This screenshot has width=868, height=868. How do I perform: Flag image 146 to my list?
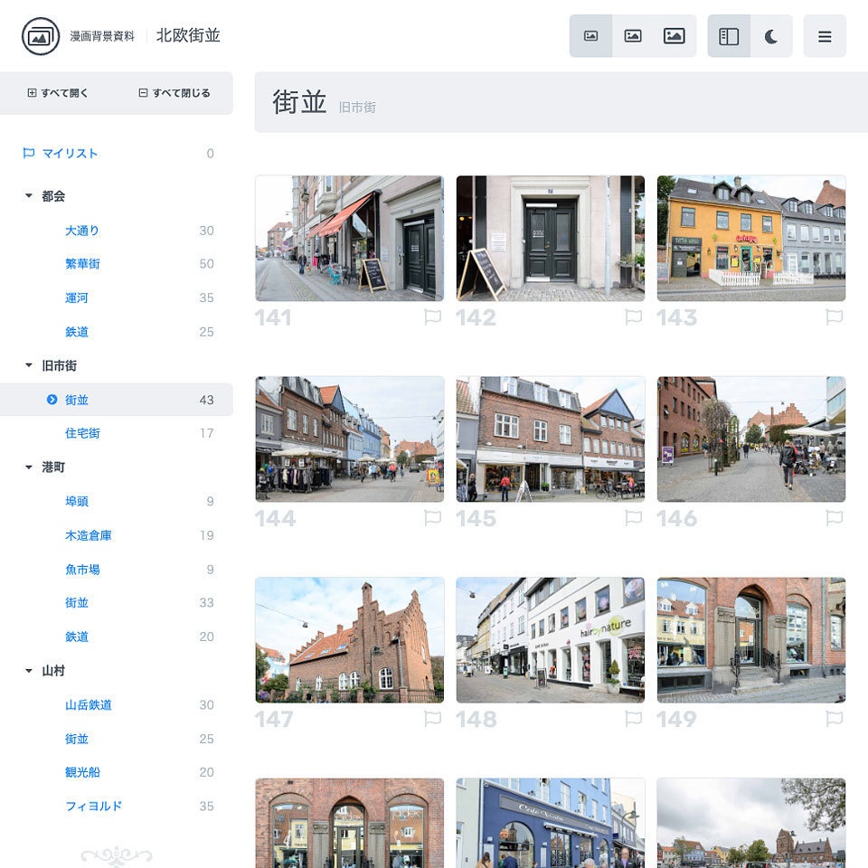(835, 518)
